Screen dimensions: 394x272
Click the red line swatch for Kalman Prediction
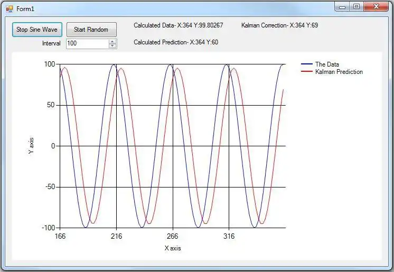[306, 72]
